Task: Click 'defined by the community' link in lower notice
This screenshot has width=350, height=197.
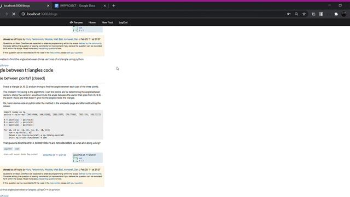Action: click(x=90, y=174)
